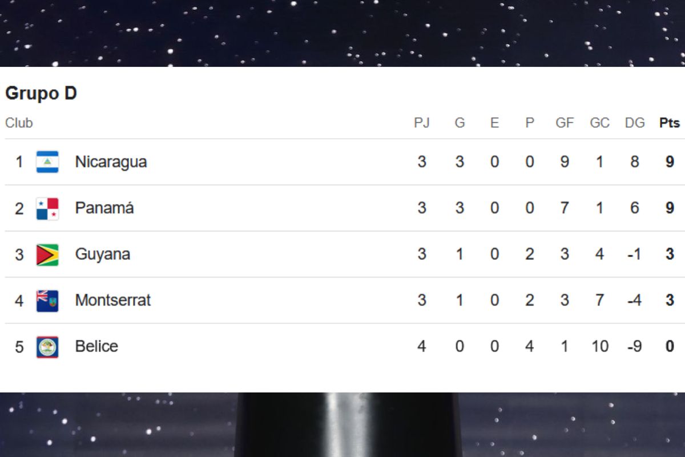Image resolution: width=685 pixels, height=457 pixels.
Task: Click the PJ column header
Action: [422, 123]
